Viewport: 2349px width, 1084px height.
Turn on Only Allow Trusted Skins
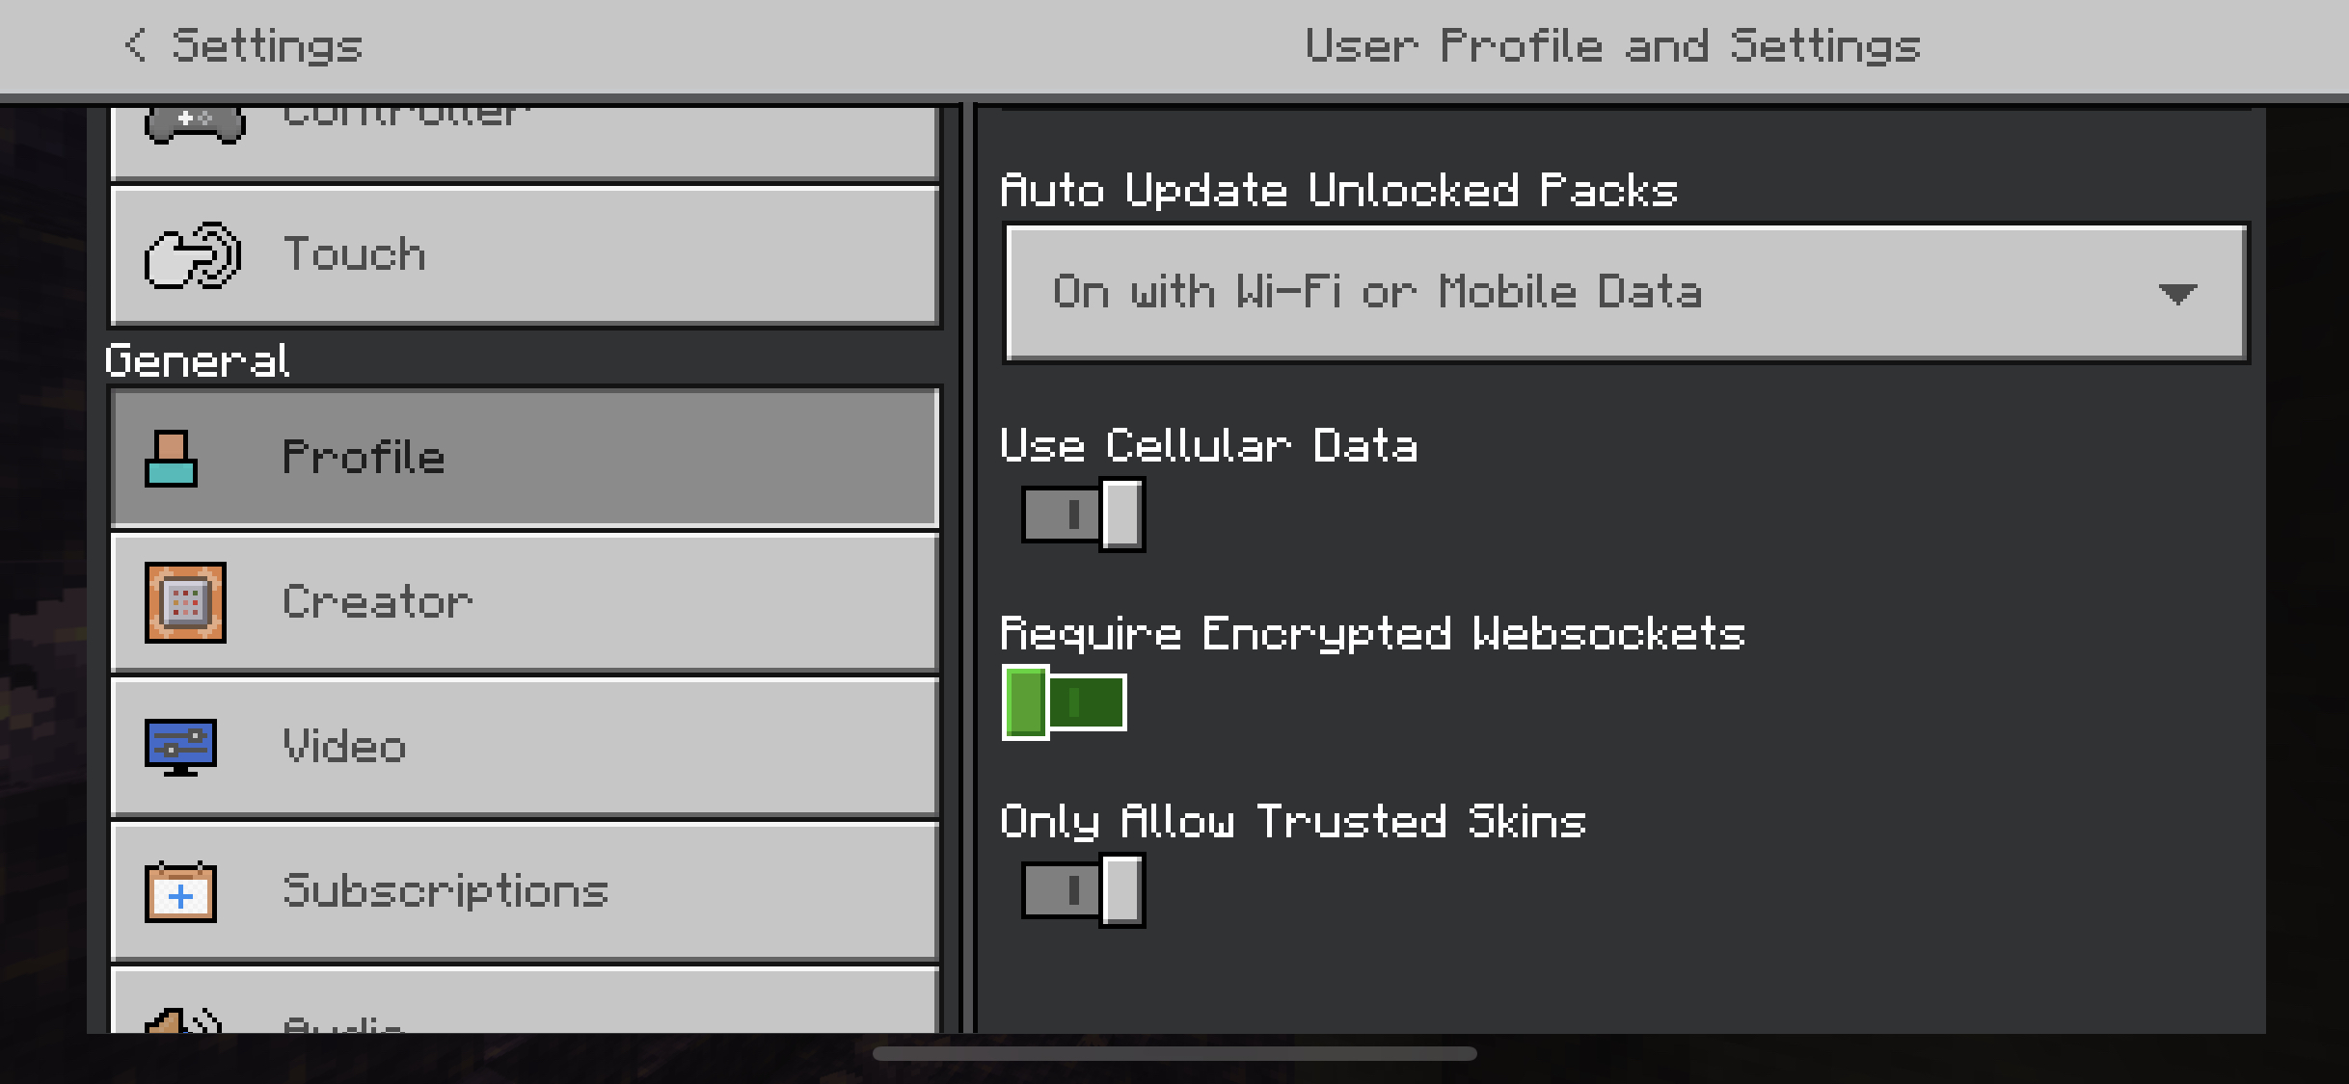1083,890
